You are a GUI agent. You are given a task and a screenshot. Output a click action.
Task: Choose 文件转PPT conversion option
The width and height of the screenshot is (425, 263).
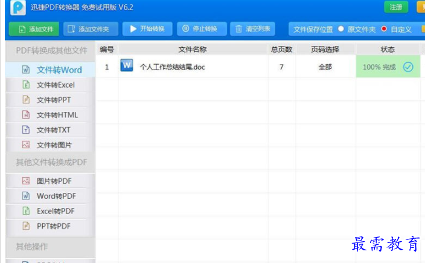point(51,100)
